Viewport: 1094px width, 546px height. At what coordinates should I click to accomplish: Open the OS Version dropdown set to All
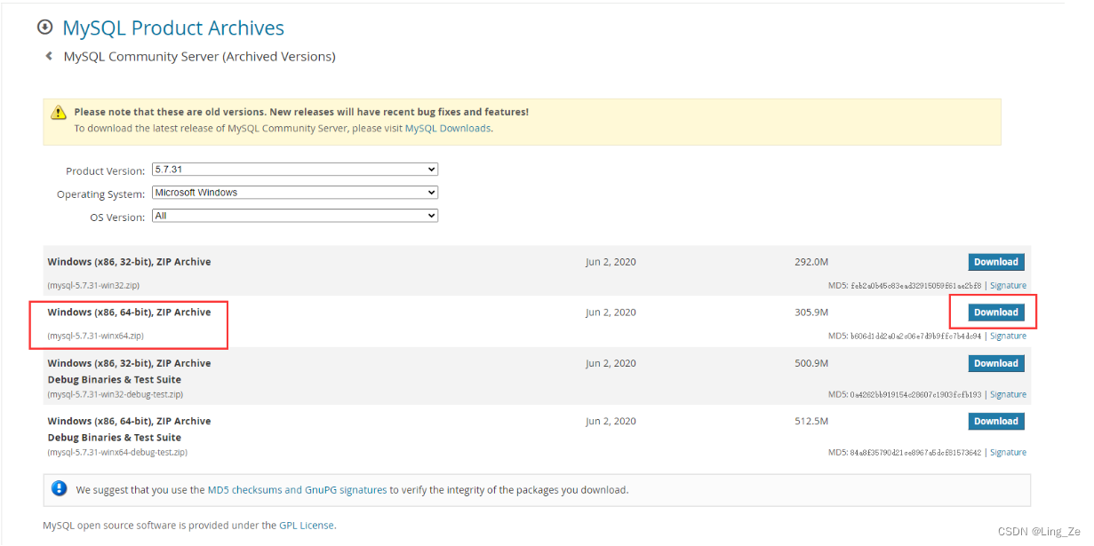pyautogui.click(x=295, y=216)
